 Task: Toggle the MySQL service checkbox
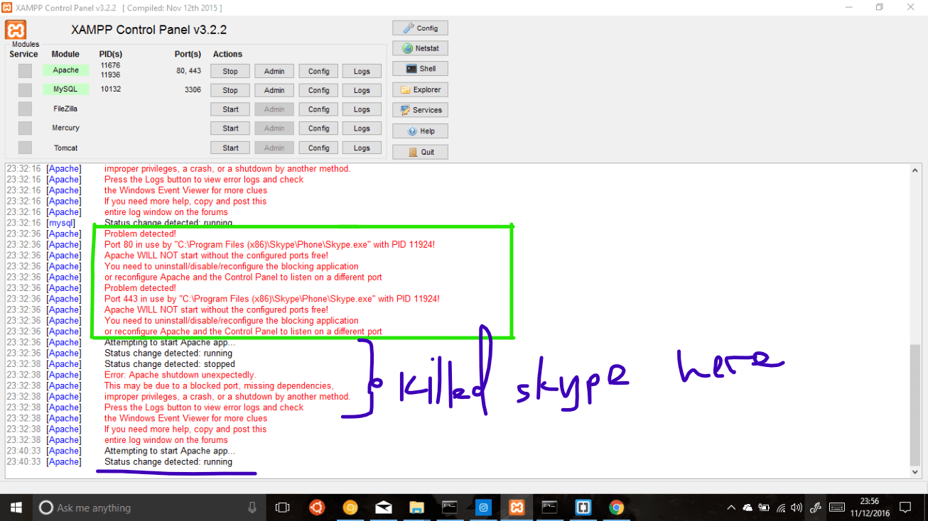(25, 89)
